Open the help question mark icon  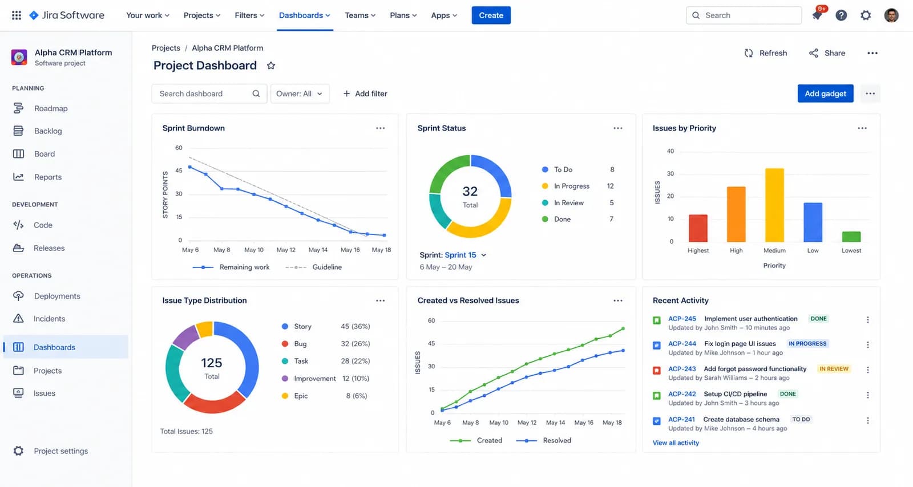click(x=841, y=15)
